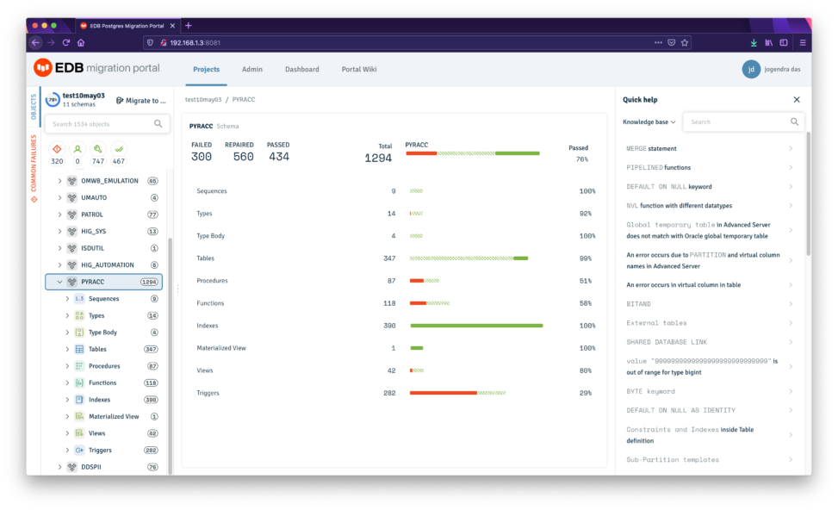Viewport: 838px width, 510px height.
Task: Click the Procedures row in summary table
Action: click(395, 281)
